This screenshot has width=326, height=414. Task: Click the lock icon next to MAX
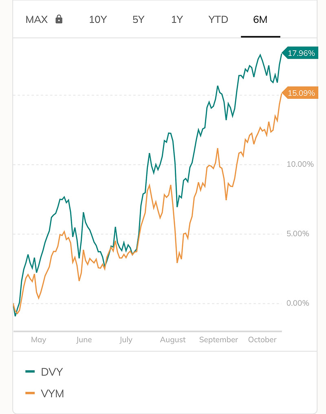(59, 19)
